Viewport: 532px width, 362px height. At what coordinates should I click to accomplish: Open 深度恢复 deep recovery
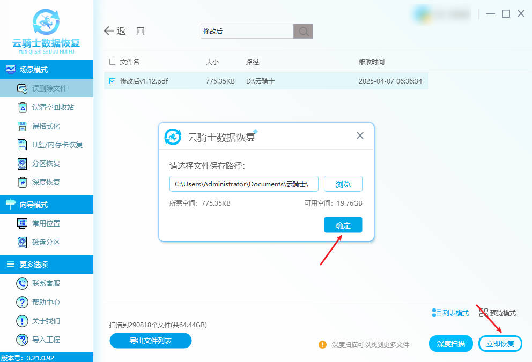click(46, 182)
